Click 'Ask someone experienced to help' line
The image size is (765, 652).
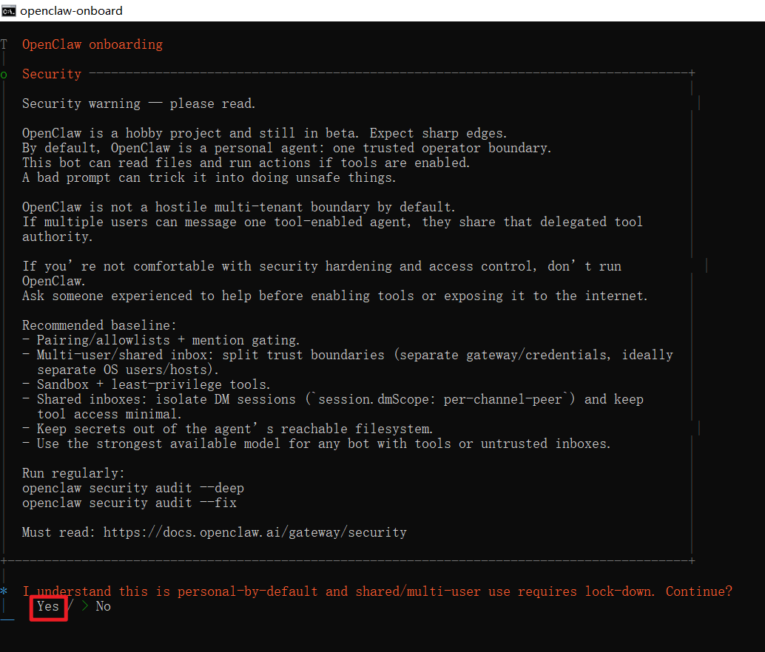[x=334, y=296]
